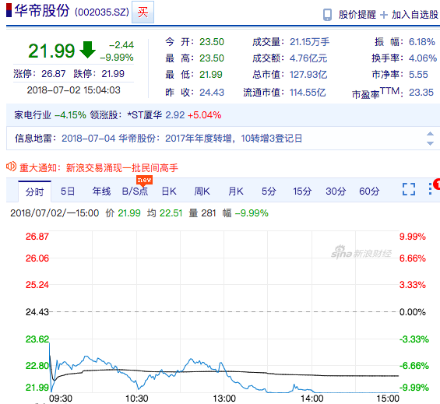Click the timestamp 2018-07-02 15:04:03
Viewport: 440px width, 404px height.
click(73, 90)
